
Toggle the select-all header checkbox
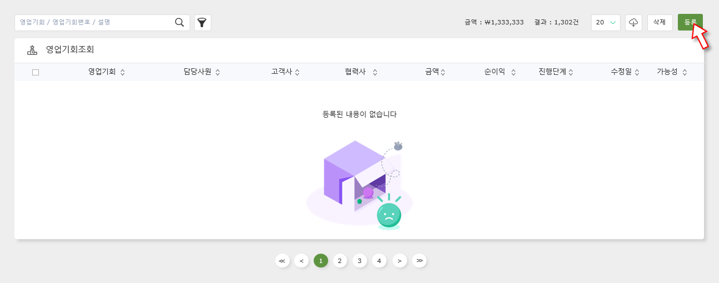click(36, 72)
